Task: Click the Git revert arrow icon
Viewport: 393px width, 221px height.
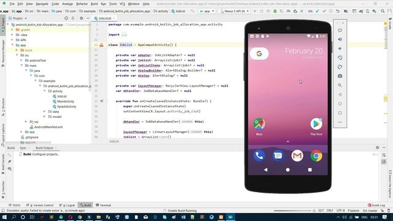Action: tap(338, 11)
